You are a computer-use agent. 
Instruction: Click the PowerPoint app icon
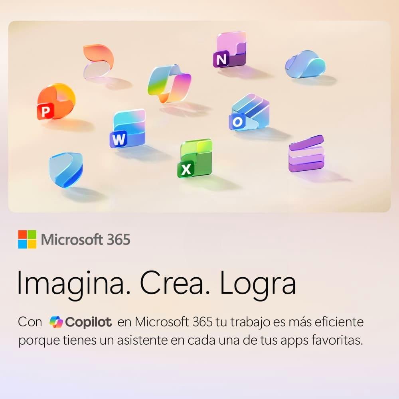point(56,101)
